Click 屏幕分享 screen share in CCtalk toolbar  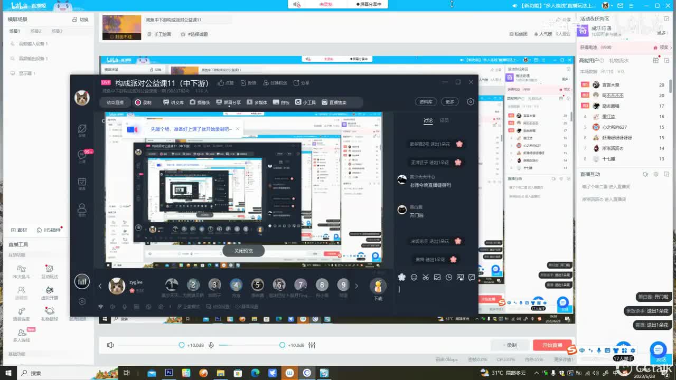(x=229, y=102)
